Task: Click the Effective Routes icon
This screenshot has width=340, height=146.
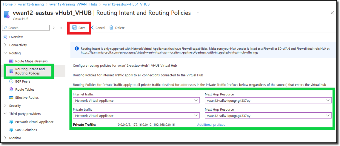Action: [x=11, y=98]
